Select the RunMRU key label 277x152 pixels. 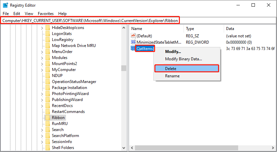[60, 124]
